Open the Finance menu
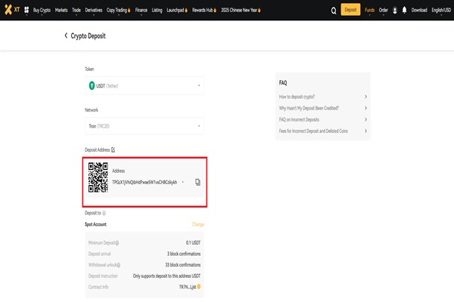This screenshot has height=302, width=454. click(x=141, y=10)
